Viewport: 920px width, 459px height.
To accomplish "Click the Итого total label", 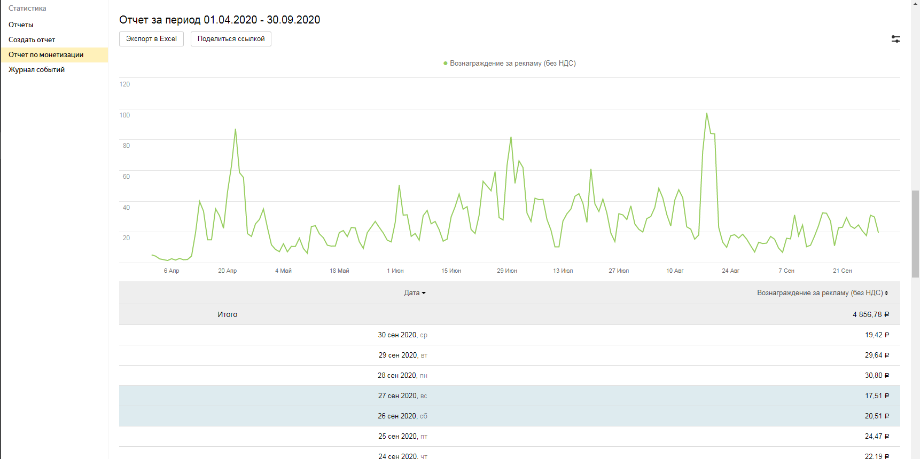I will [x=227, y=315].
